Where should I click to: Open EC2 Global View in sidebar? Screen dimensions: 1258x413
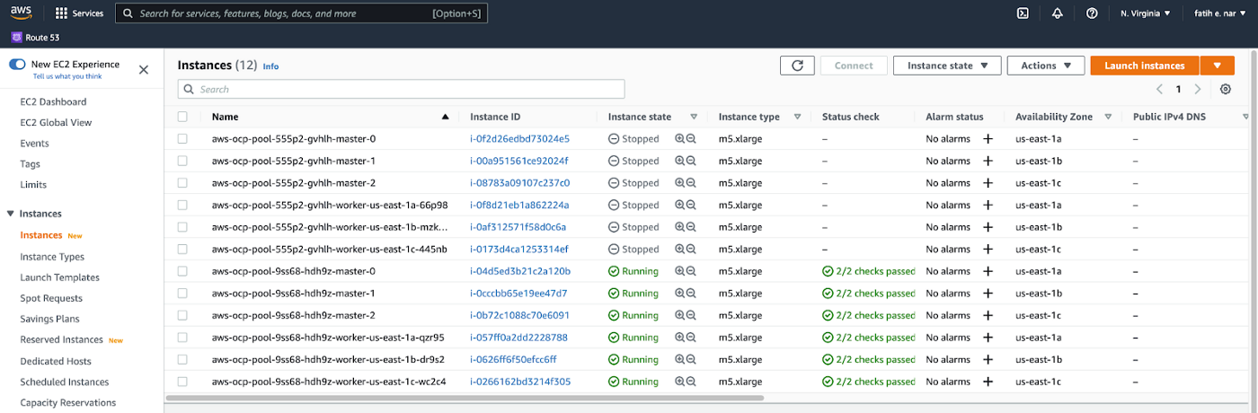56,122
